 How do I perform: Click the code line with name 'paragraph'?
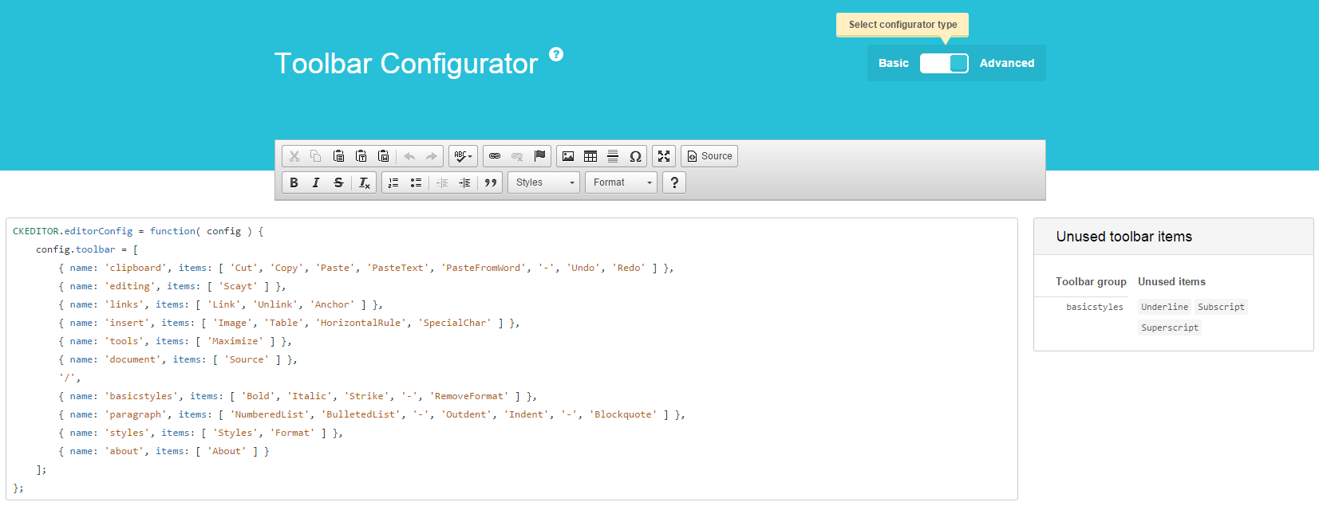click(x=372, y=414)
